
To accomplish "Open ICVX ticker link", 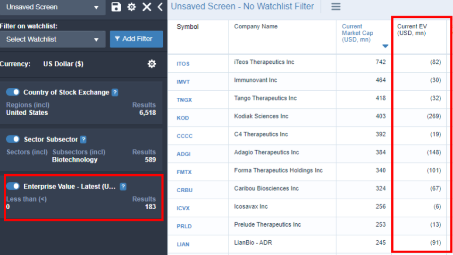I will click(x=183, y=208).
